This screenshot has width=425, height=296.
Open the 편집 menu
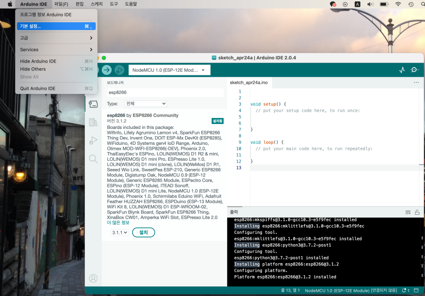point(79,4)
